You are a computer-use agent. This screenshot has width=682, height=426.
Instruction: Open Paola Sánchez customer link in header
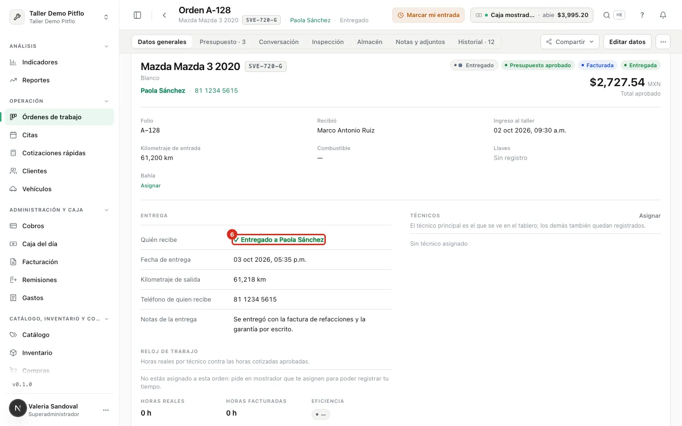310,20
